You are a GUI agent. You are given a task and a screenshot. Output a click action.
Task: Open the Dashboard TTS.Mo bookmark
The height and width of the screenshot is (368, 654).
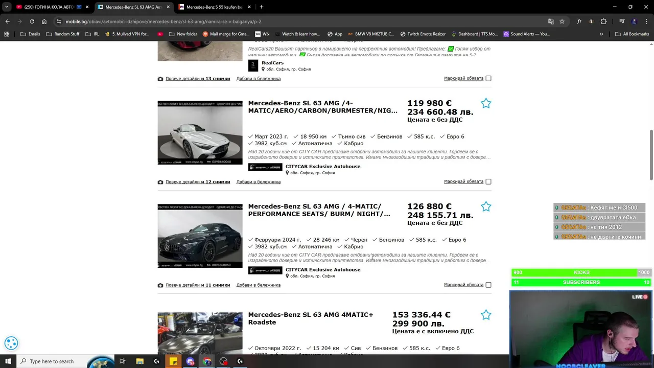click(x=474, y=34)
